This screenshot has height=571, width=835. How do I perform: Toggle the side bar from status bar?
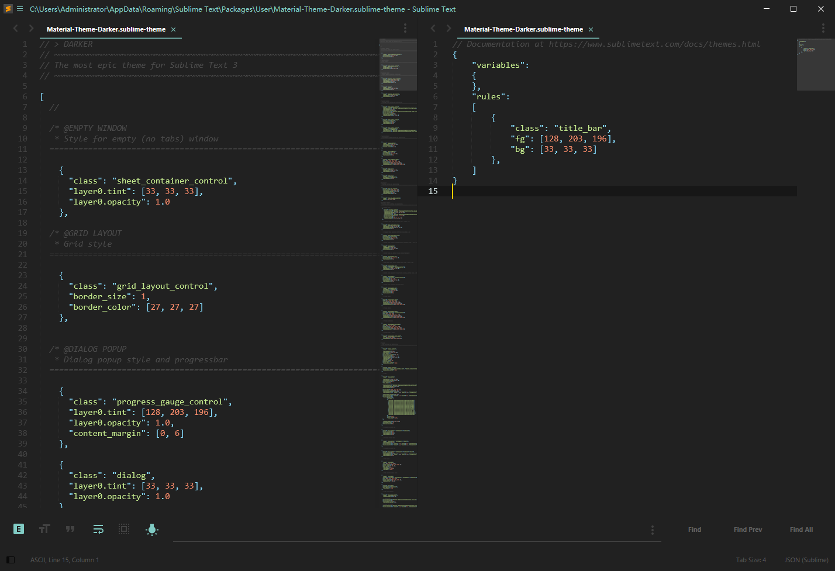[11, 560]
